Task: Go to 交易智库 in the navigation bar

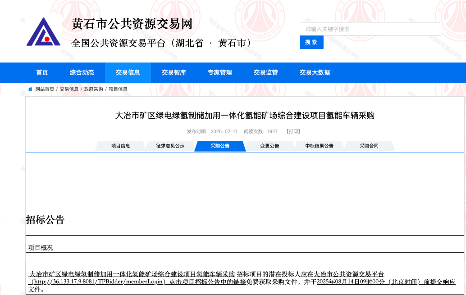Action: (x=174, y=72)
